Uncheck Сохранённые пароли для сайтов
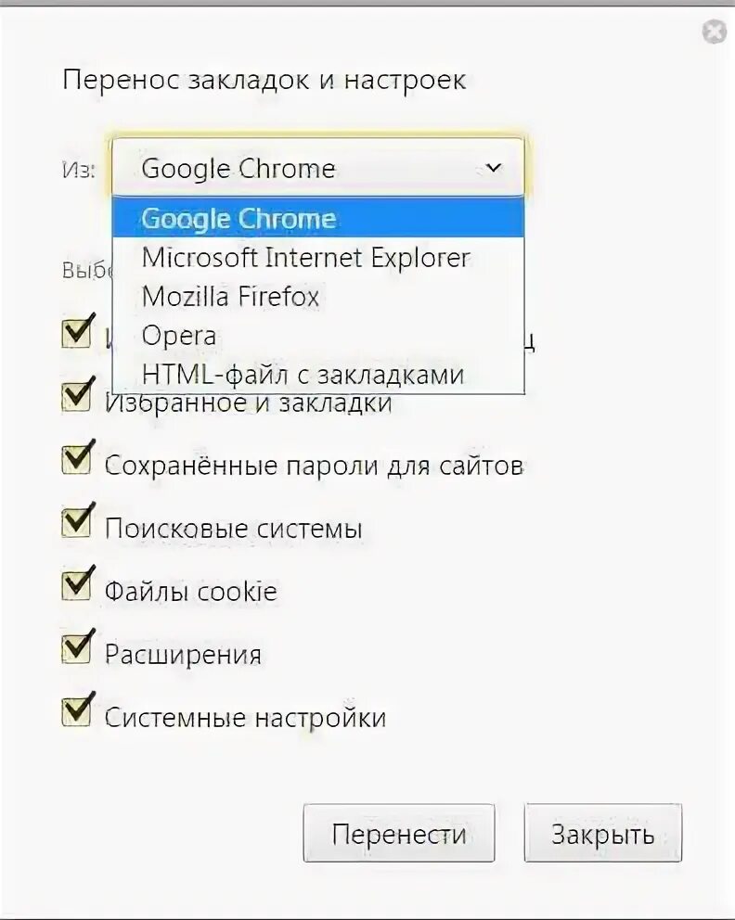This screenshot has width=735, height=920. [x=76, y=459]
